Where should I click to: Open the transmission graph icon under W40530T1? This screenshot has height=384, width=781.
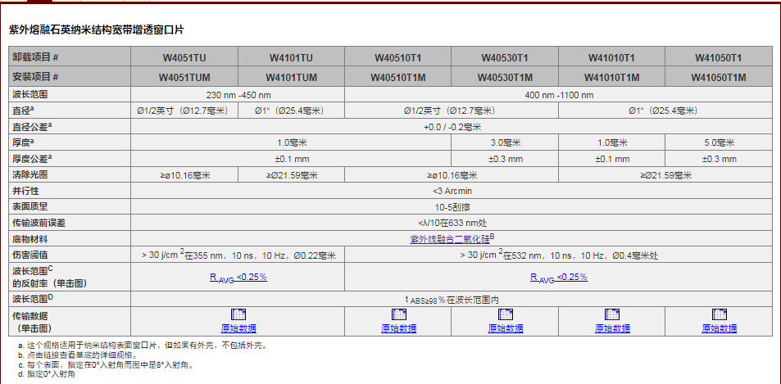tap(505, 314)
